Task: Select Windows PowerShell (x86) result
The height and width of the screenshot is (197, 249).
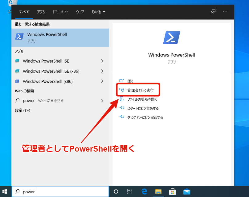Action: coord(60,81)
